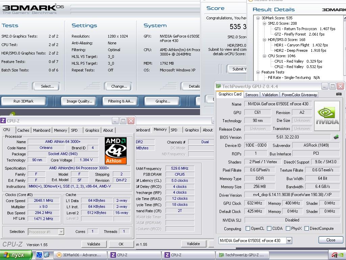The image size is (346, 260).
Task: Select GT1 - Return To Proxycon result
Action: tap(305, 29)
